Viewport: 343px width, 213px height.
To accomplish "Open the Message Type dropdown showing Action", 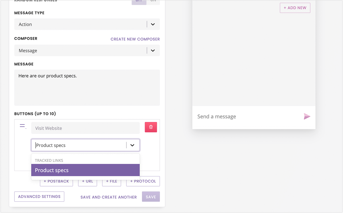I will [87, 24].
